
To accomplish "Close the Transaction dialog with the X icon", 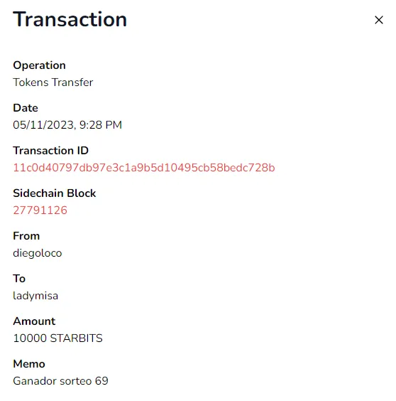I will (x=379, y=20).
